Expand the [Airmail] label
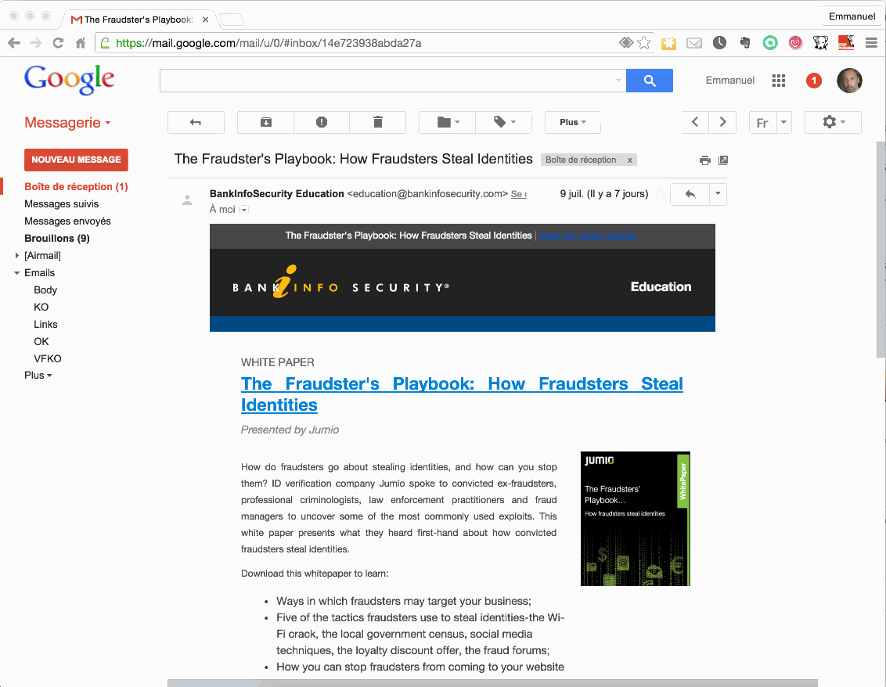886x687 pixels. point(17,255)
